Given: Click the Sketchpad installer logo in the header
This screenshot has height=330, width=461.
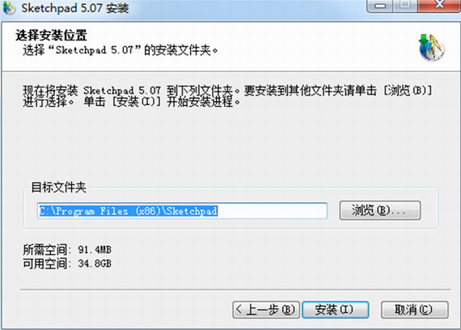Looking at the screenshot, I should (x=431, y=48).
